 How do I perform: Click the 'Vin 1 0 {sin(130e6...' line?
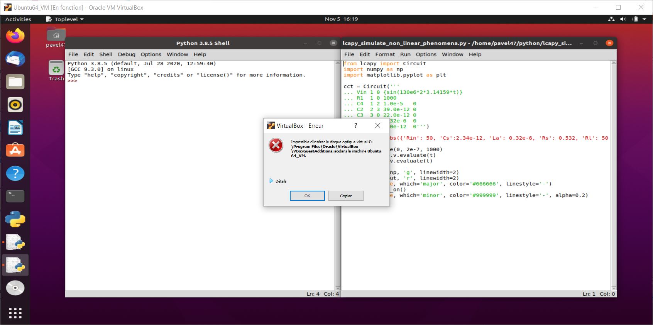coord(403,92)
